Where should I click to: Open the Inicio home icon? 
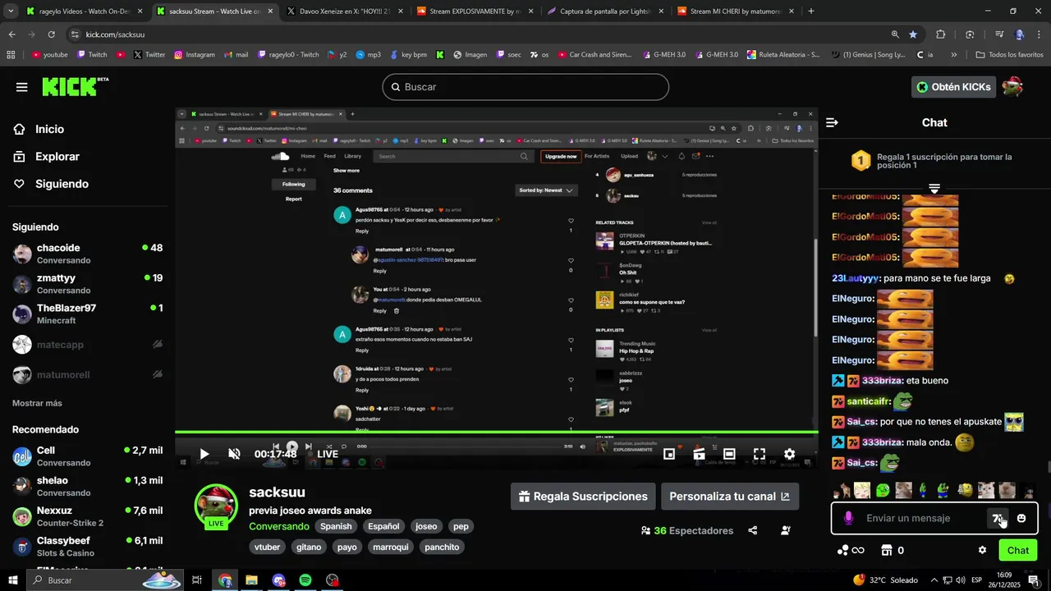pos(20,129)
